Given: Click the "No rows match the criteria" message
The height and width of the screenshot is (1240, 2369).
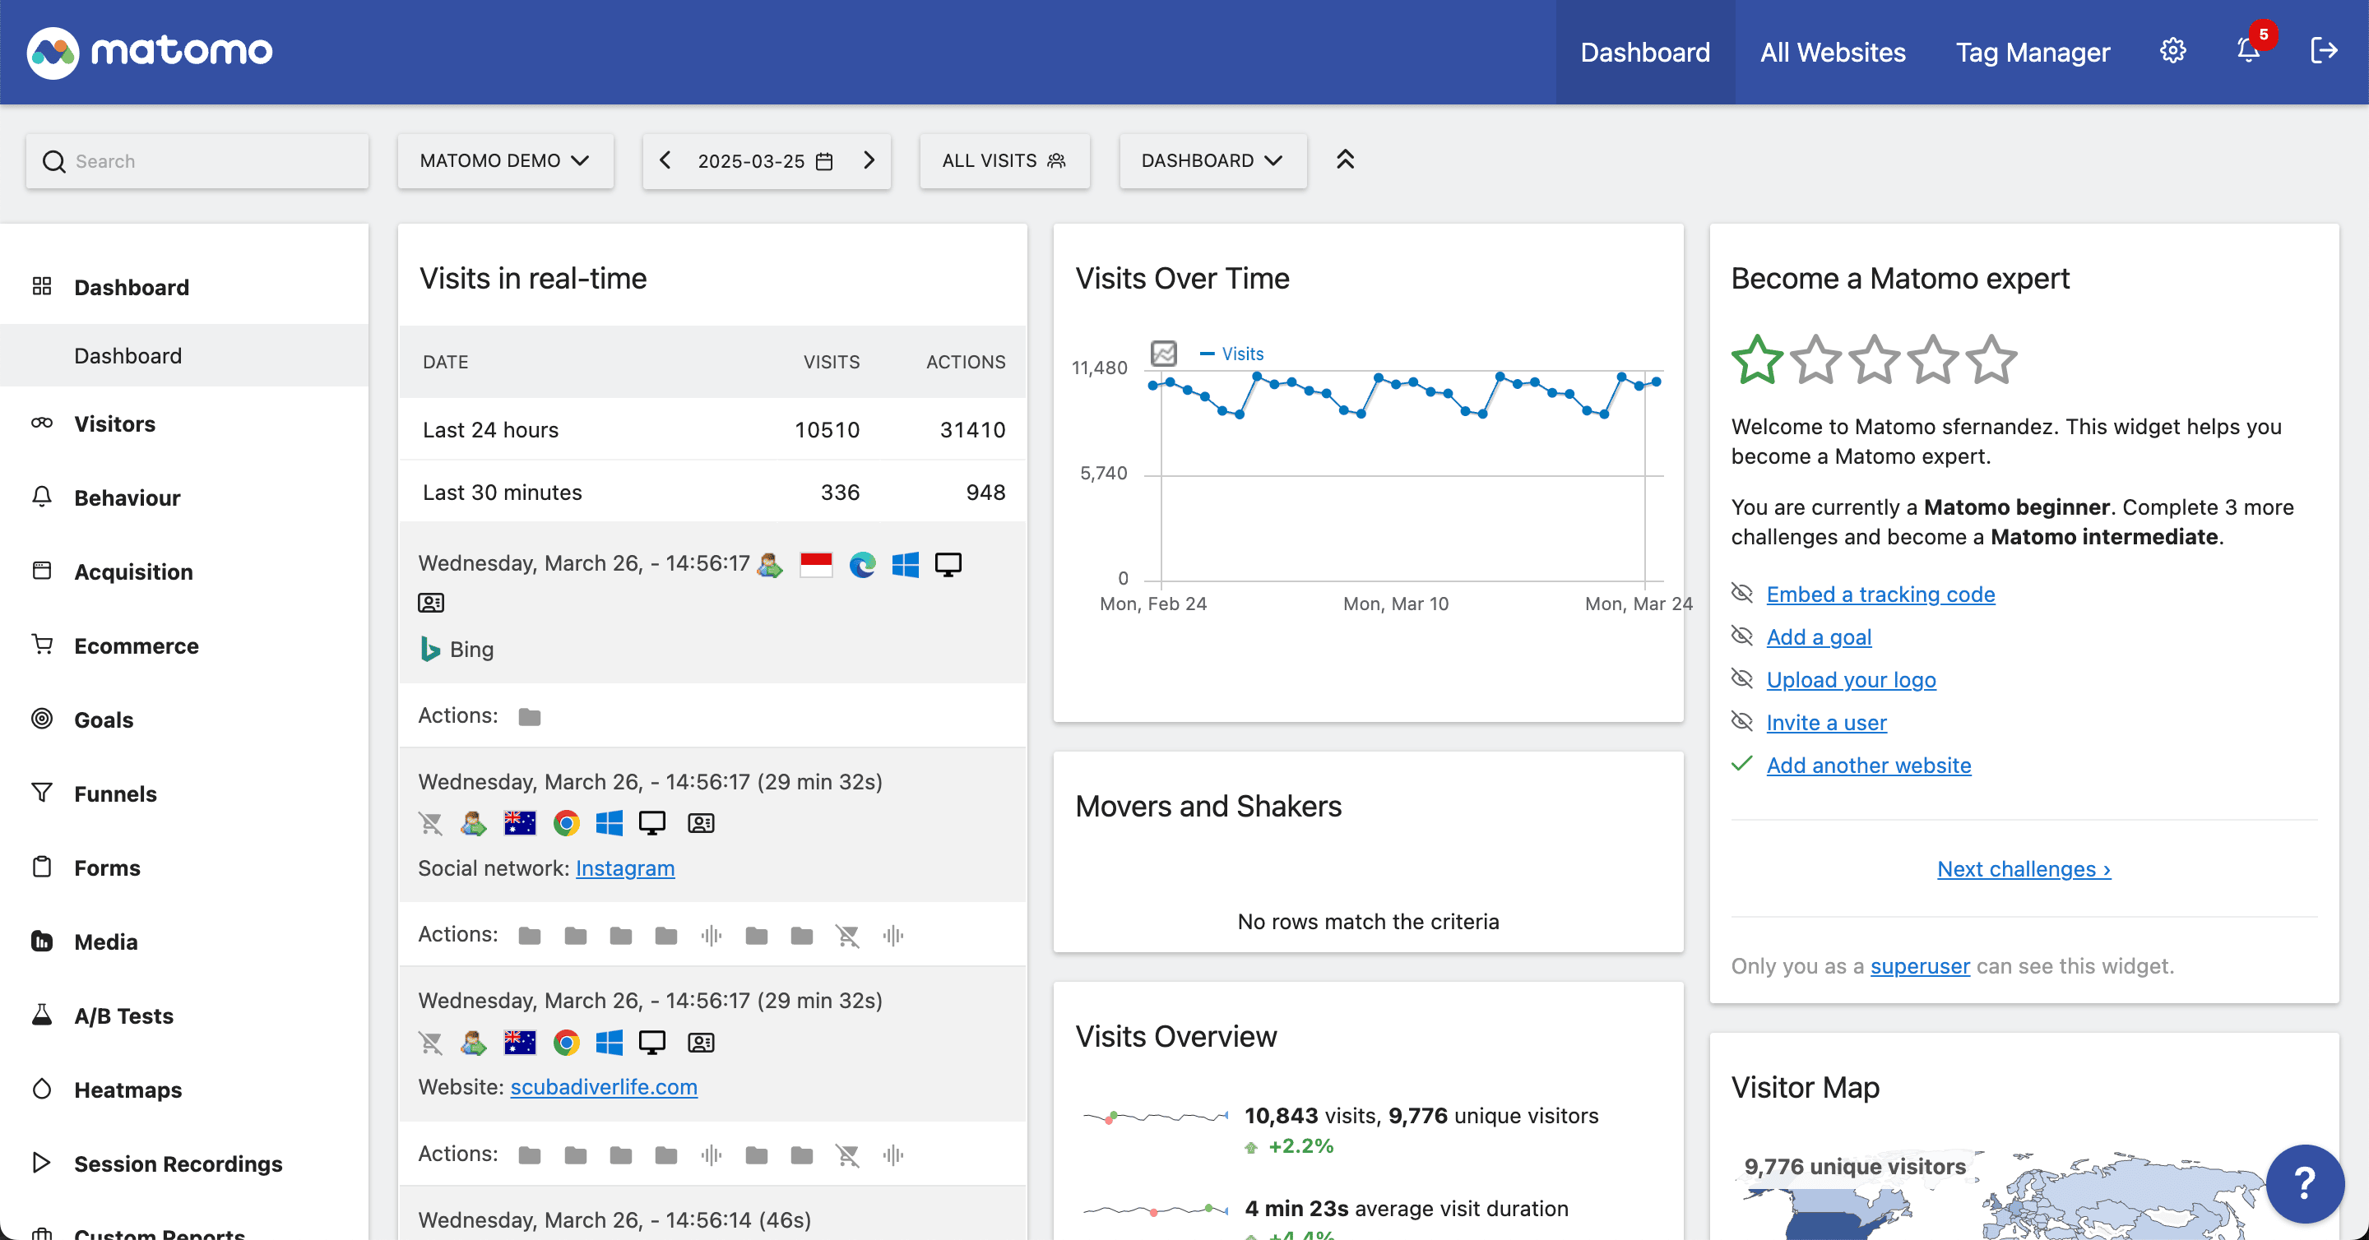Looking at the screenshot, I should [x=1367, y=921].
